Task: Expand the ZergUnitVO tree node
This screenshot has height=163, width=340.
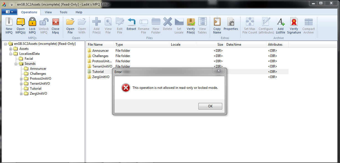Action: (21, 94)
